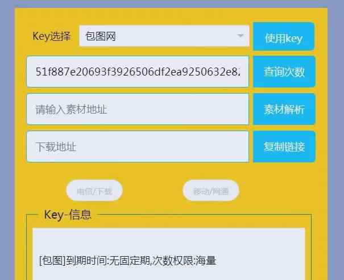Click blank space above the info text
344x280 pixels.
pos(169,241)
